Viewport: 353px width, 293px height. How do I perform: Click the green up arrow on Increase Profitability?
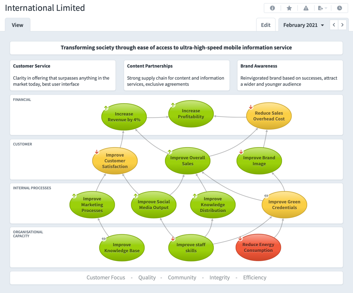tap(173, 105)
